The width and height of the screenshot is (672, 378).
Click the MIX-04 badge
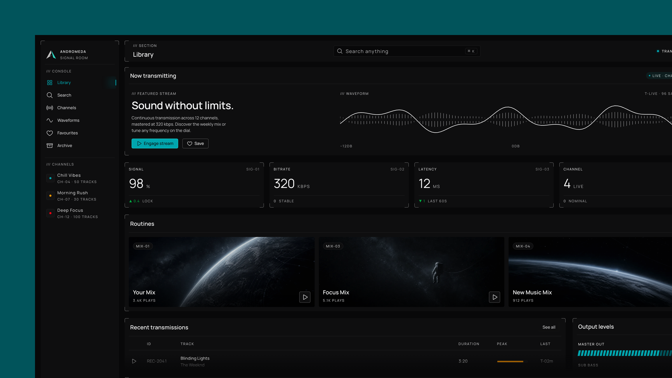523,246
